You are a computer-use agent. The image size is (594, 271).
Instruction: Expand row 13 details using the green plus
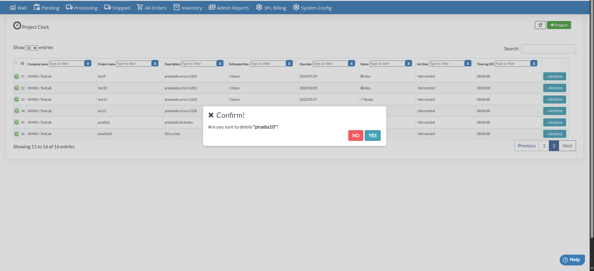point(17,100)
